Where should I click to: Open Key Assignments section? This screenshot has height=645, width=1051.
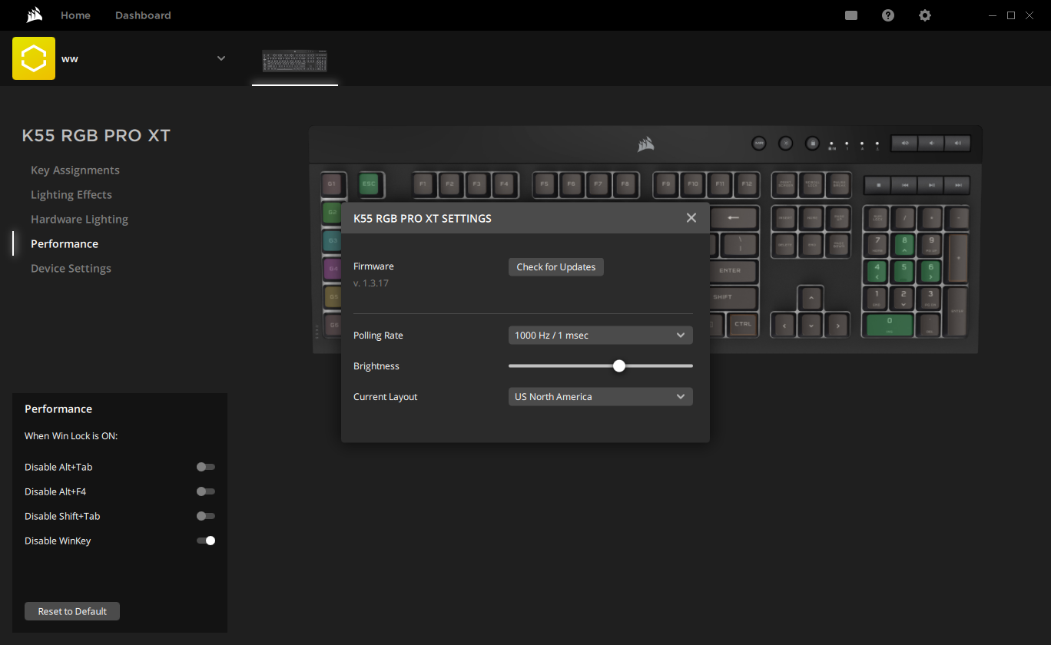tap(75, 170)
